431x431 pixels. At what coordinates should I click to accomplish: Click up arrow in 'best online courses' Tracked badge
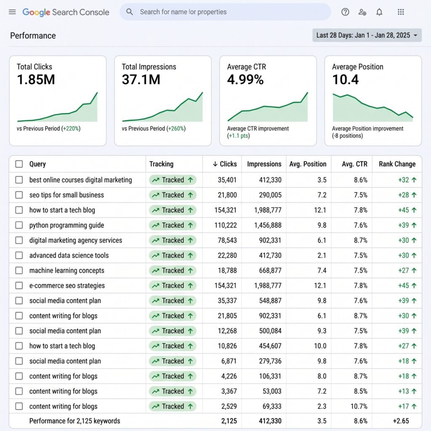click(190, 180)
